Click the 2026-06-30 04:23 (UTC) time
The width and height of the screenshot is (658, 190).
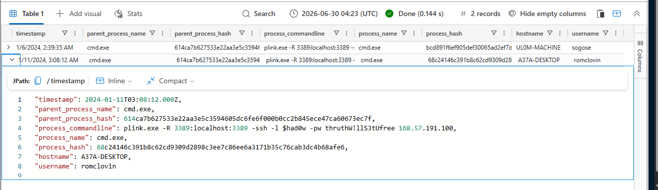tap(334, 14)
